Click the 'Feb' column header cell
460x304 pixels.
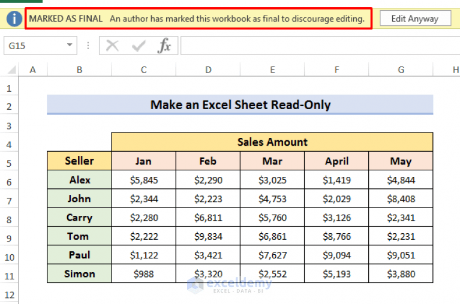208,161
